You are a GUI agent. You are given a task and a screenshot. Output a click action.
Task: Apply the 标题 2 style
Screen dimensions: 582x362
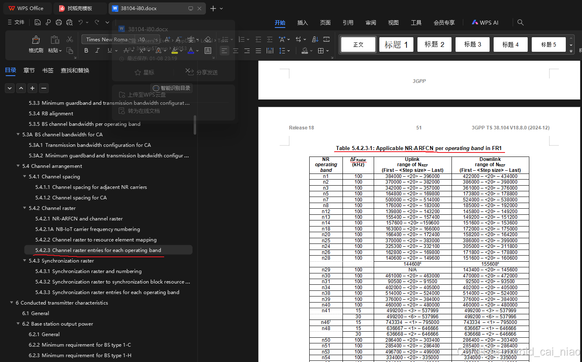(x=434, y=44)
